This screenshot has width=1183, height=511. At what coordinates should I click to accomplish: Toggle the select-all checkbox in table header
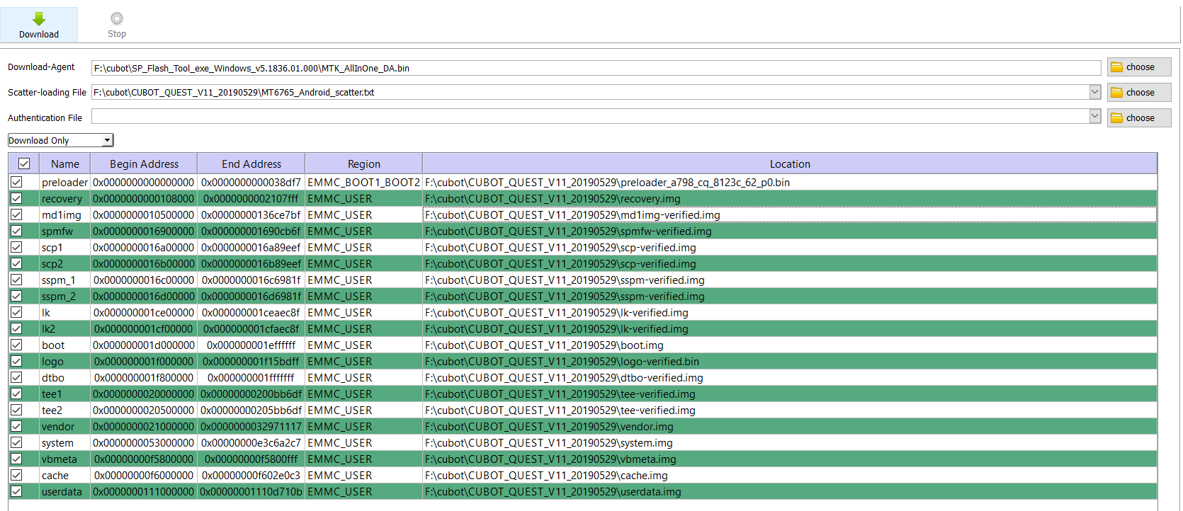[x=24, y=163]
